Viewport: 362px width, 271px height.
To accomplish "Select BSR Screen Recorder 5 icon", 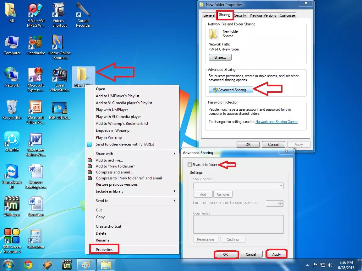I will click(x=12, y=241).
